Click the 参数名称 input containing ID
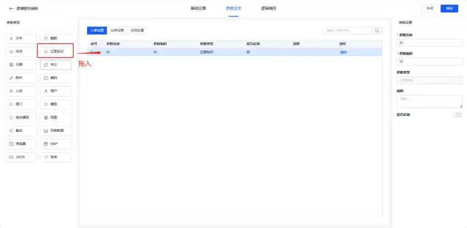This screenshot has width=467, height=228. pos(430,43)
